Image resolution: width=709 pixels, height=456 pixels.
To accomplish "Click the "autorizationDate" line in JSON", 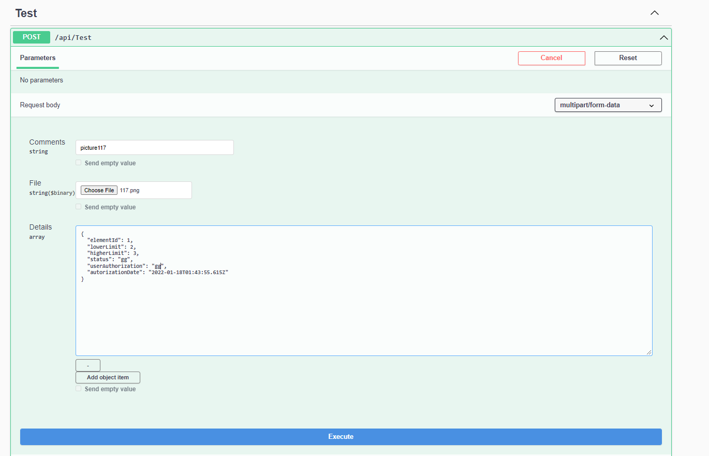I will pyautogui.click(x=158, y=272).
